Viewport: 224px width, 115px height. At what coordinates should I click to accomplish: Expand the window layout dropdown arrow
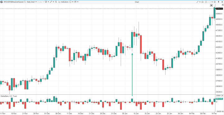78,2
